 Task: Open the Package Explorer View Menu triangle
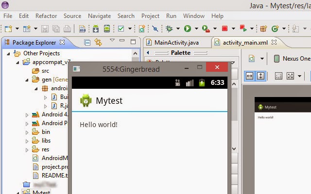[x=112, y=40]
